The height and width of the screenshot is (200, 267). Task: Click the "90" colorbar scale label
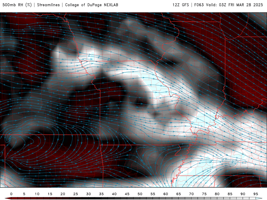tap(243, 194)
